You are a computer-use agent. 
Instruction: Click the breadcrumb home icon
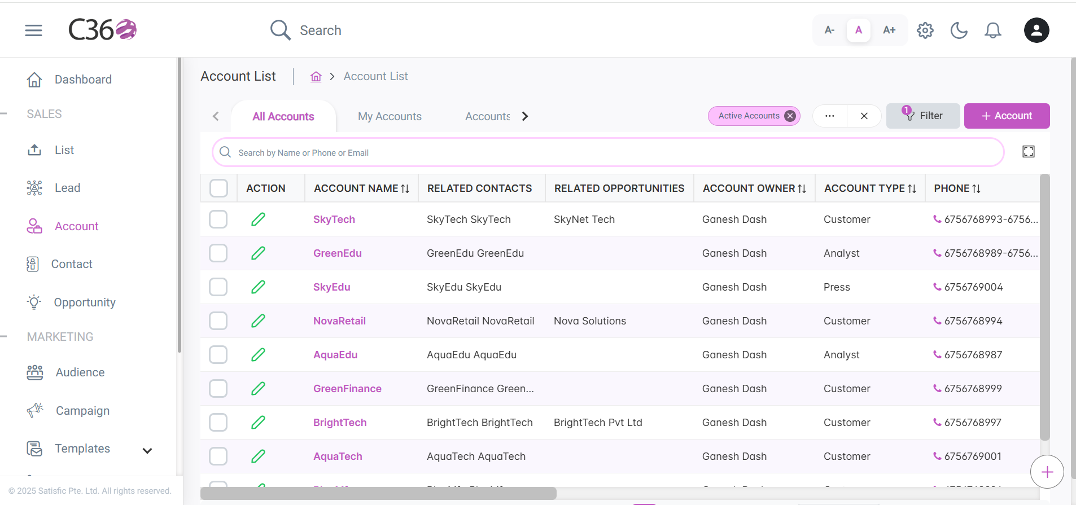pos(316,76)
